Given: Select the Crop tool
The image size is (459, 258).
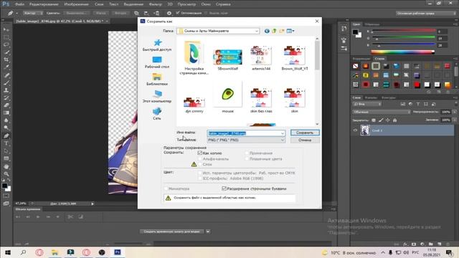Looking at the screenshot, I should [6, 59].
